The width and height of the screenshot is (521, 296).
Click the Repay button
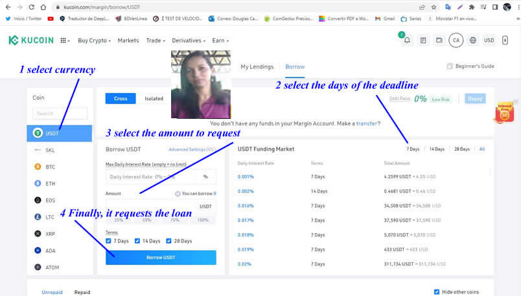click(475, 98)
